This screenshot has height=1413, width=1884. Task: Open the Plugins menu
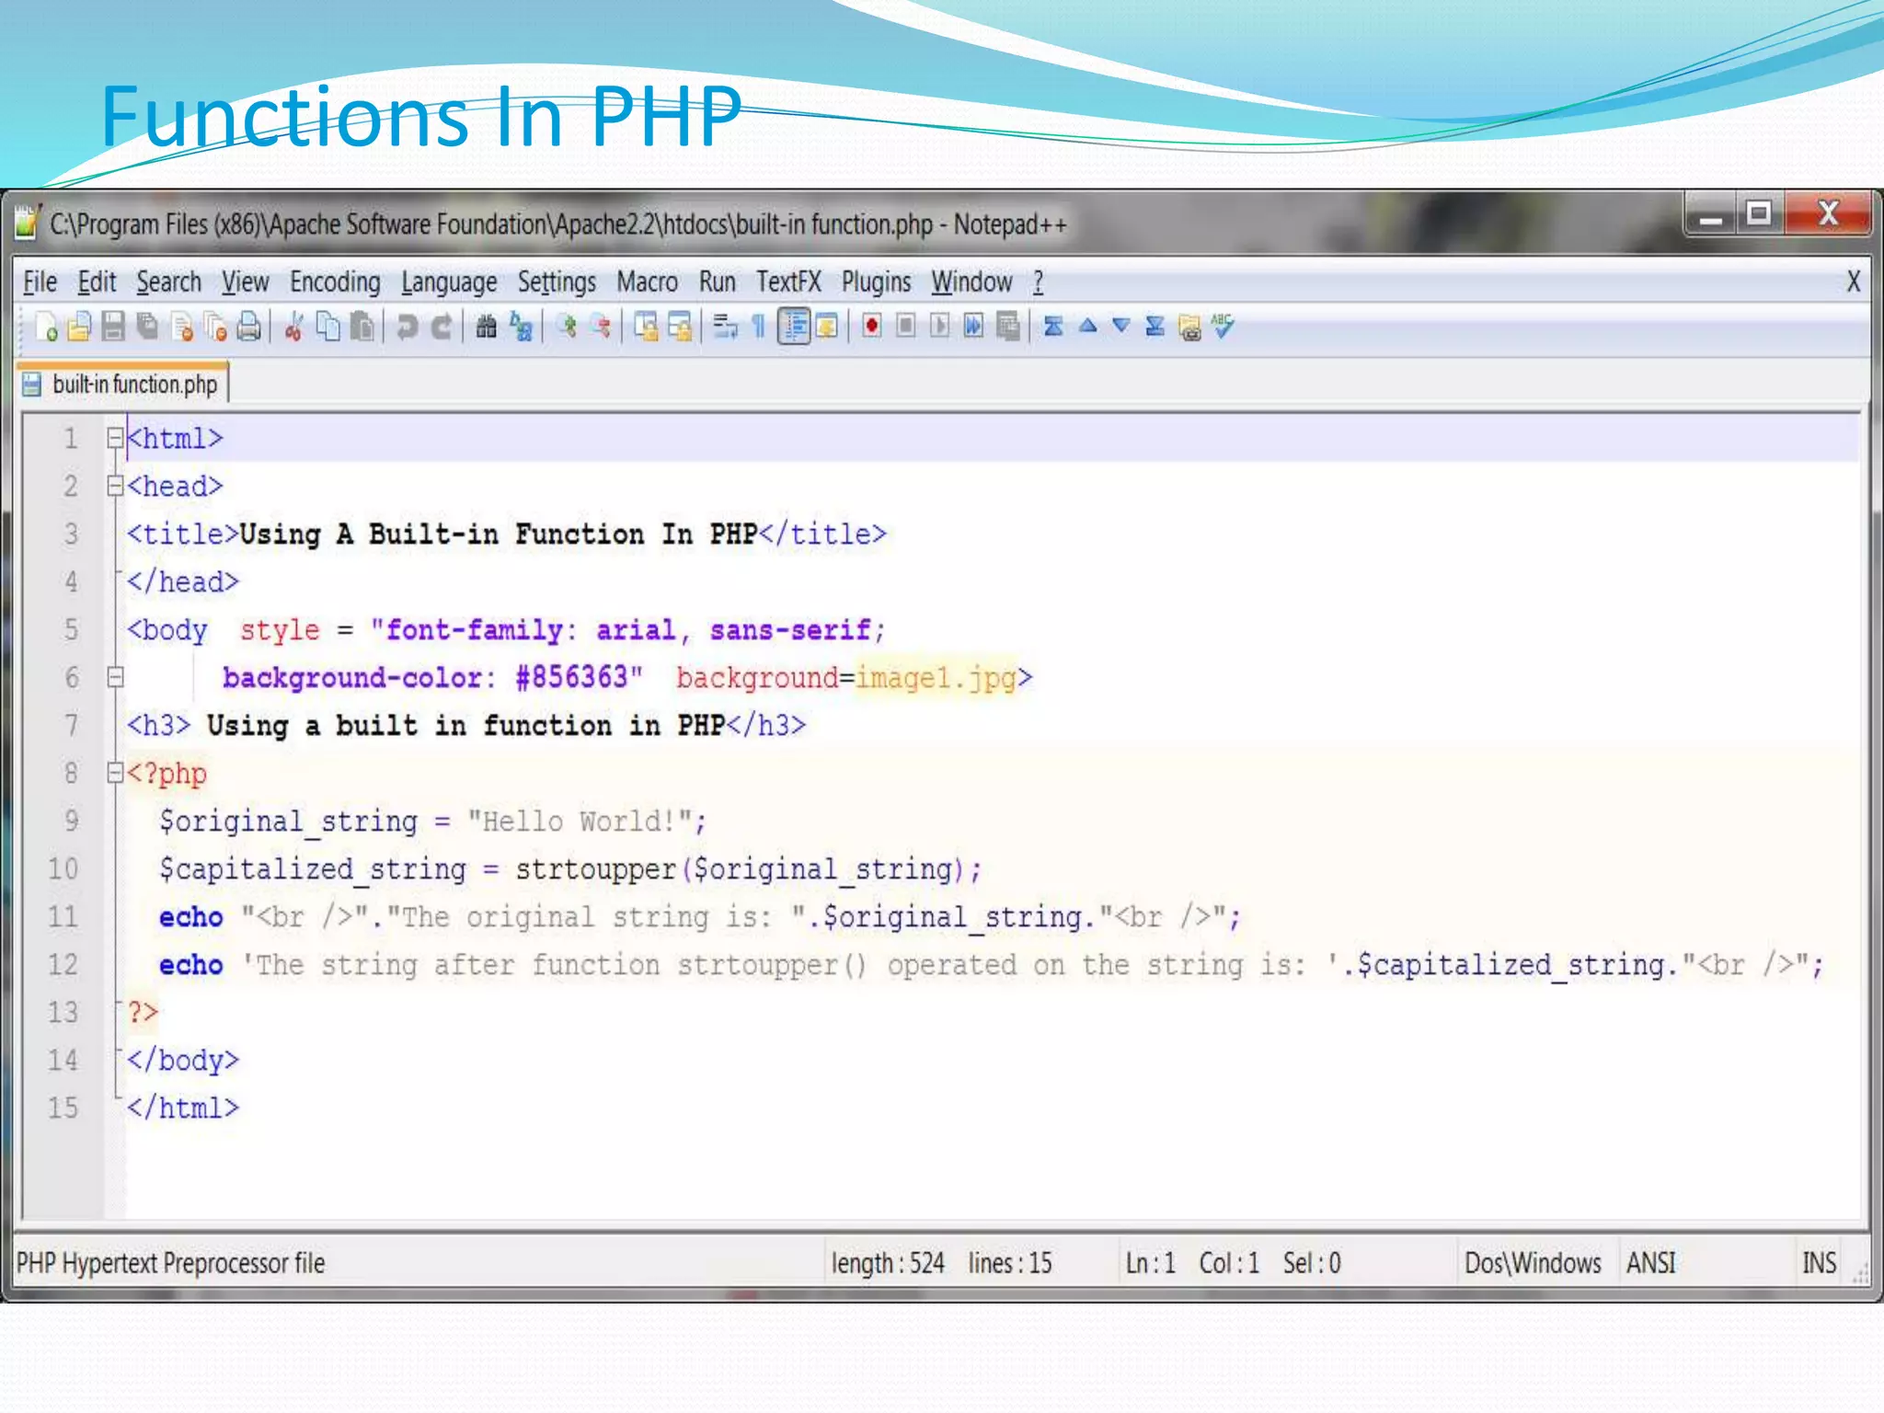coord(876,281)
